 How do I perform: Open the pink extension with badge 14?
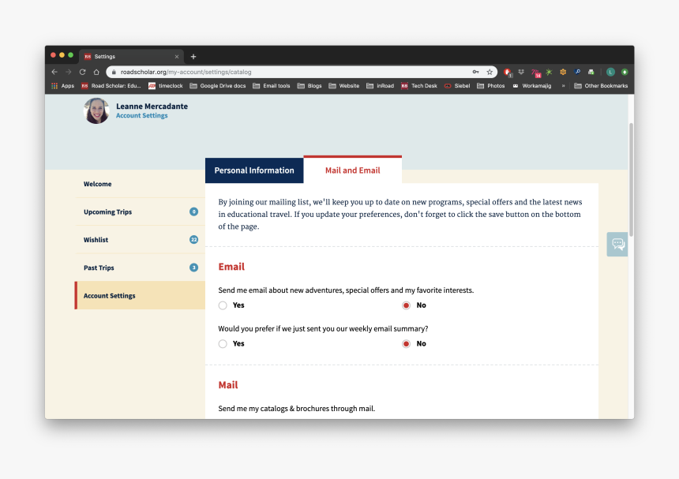coord(535,73)
